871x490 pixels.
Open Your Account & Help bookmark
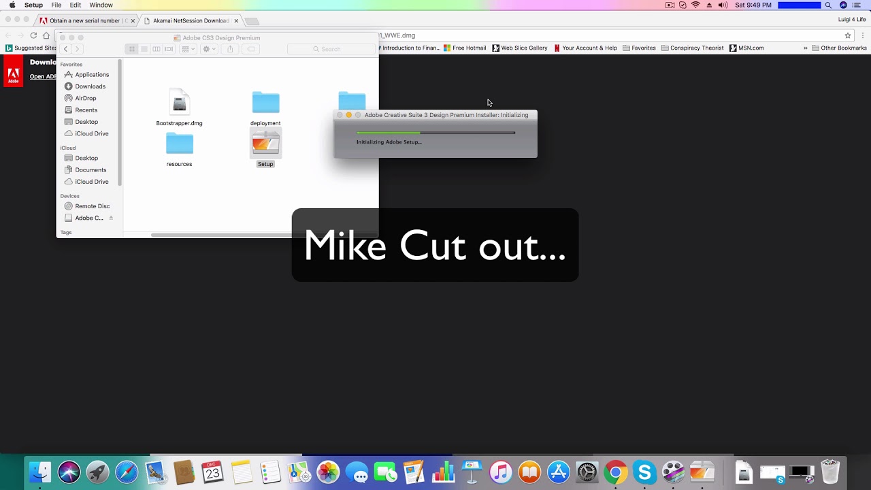coord(585,48)
